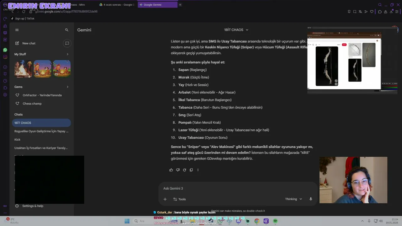The image size is (402, 226).
Task: Switch to the '4 ocak sonrası' Google Drive tab
Action: tap(117, 5)
